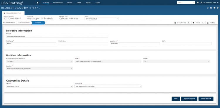Click the Notes count badge
220x108 pixels.
coord(203,23)
